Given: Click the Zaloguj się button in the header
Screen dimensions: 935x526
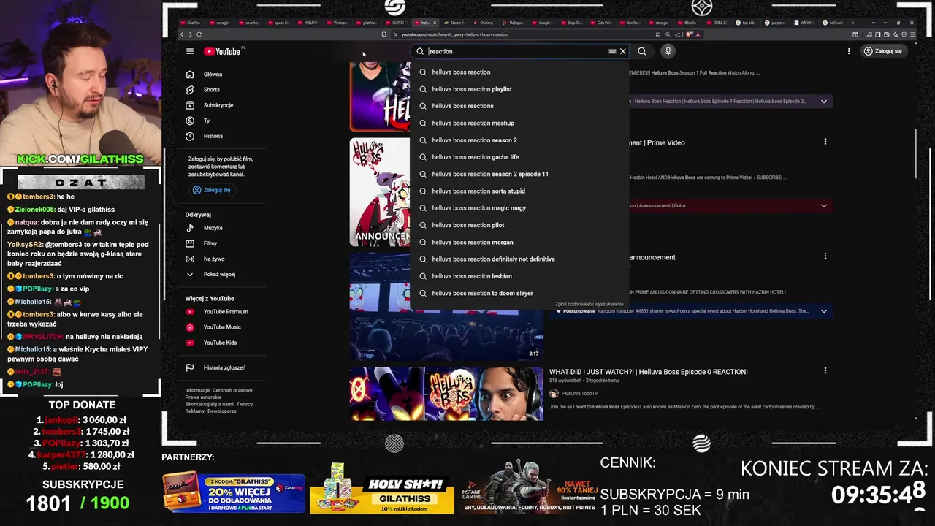Looking at the screenshot, I should click(882, 51).
